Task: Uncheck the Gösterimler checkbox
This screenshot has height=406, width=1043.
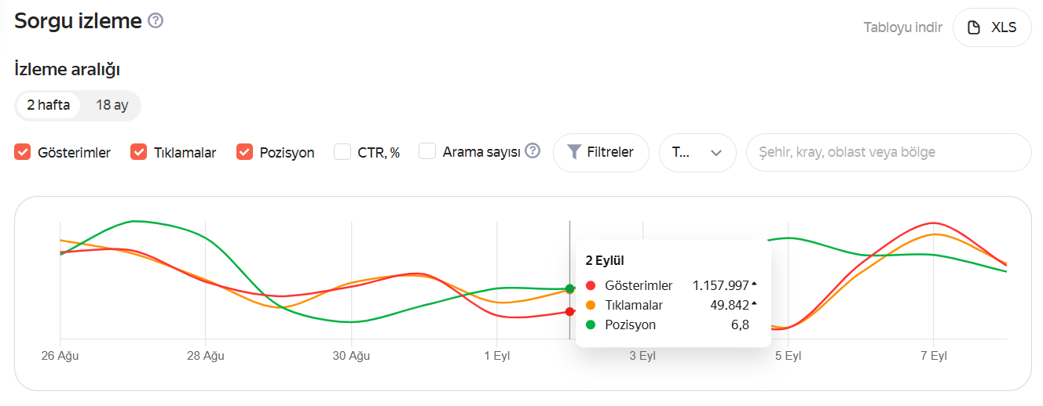Action: coord(23,152)
